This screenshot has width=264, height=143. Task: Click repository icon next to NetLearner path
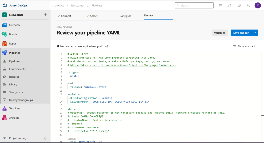[58, 46]
